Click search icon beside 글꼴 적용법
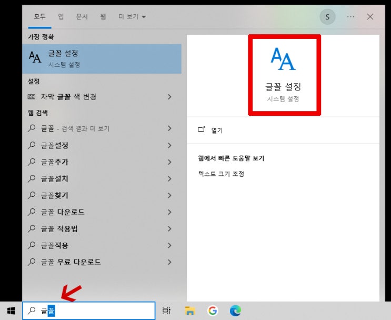Image resolution: width=391 pixels, height=320 pixels. [x=32, y=228]
